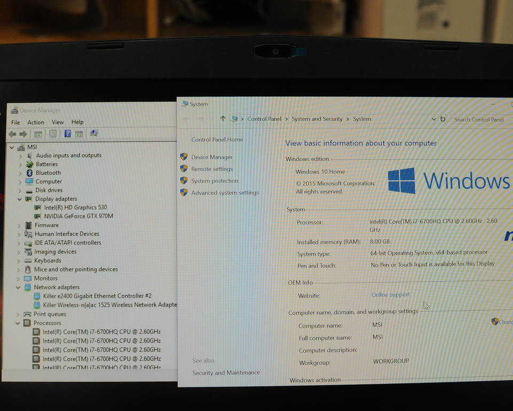
Task: Select Killer Wireless-n|a|ac 1525 adapter
Action: (110, 305)
